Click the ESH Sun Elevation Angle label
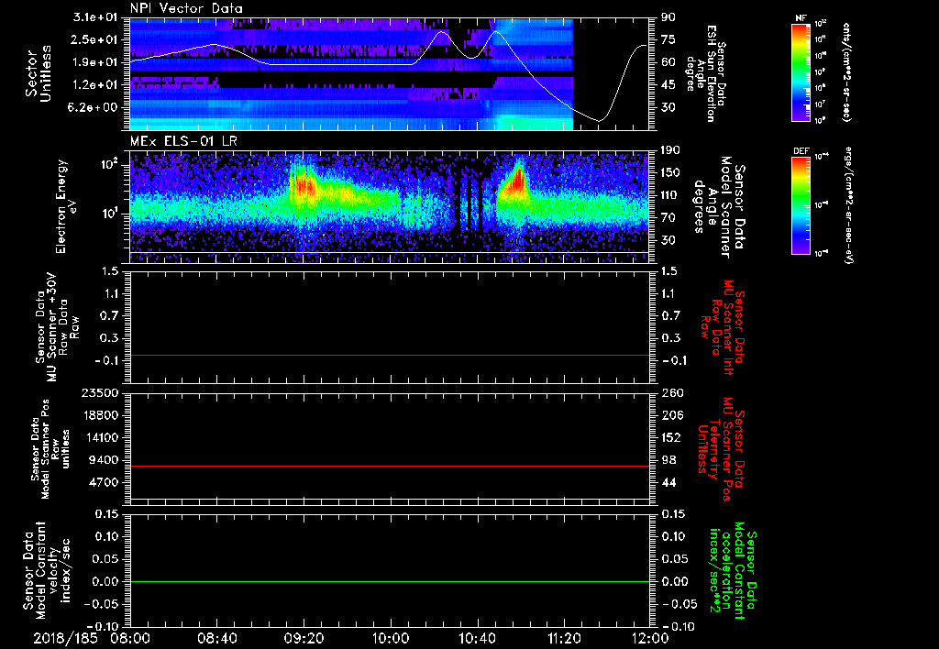Image resolution: width=939 pixels, height=649 pixels. tap(706, 73)
